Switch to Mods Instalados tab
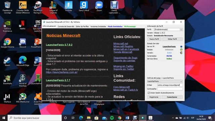 click(115, 27)
